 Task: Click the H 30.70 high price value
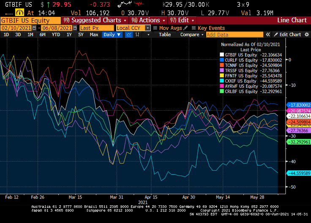coord(175,13)
